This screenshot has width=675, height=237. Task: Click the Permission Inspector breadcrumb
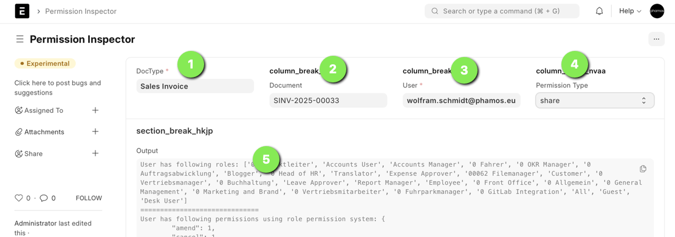tap(81, 11)
